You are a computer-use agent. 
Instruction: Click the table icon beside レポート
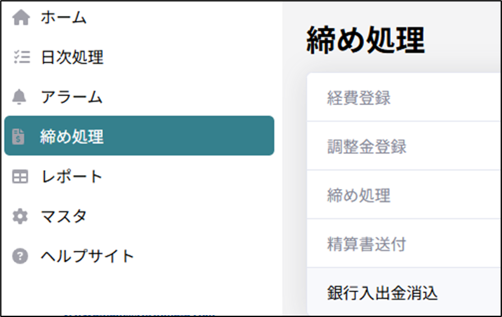pyautogui.click(x=21, y=176)
